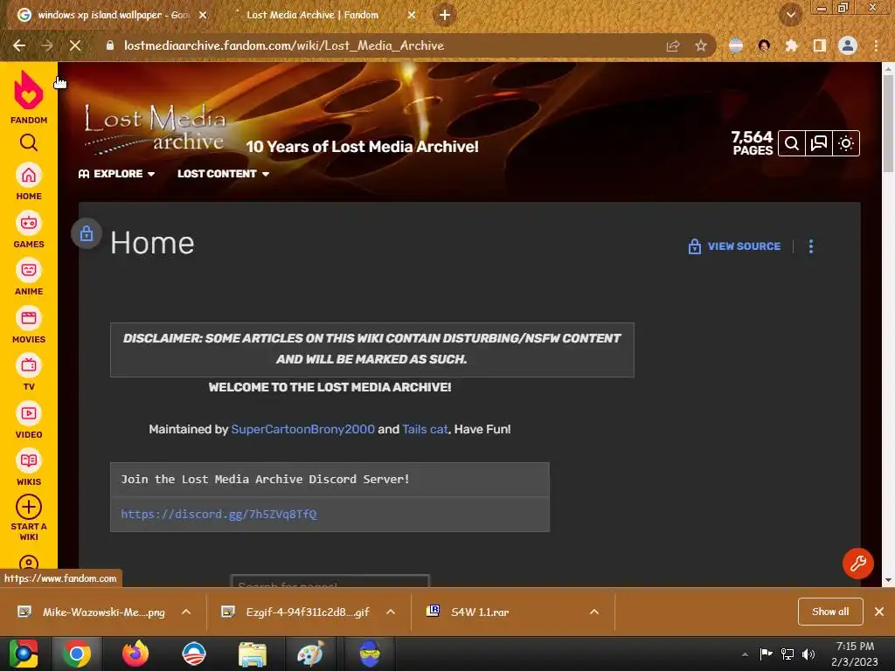Viewport: 895px width, 671px height.
Task: Click Show all downloads
Action: (x=830, y=612)
